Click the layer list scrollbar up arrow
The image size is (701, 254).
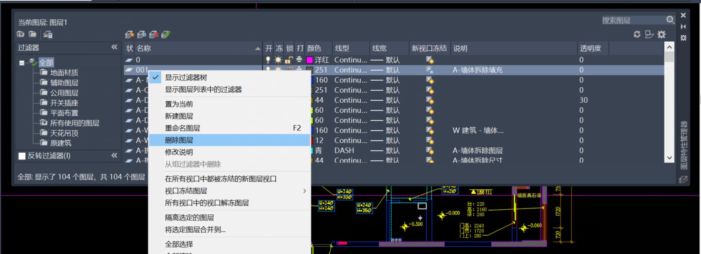coord(669,48)
